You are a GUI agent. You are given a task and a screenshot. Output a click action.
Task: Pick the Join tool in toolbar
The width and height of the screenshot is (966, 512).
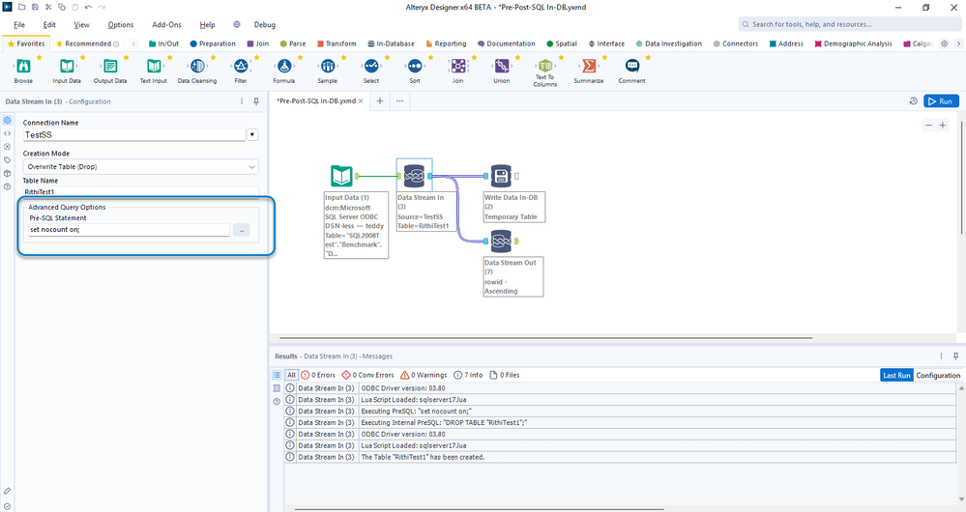coord(458,67)
